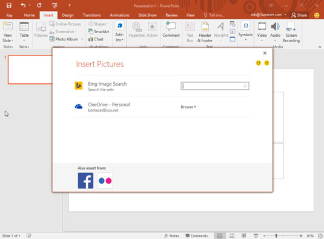
Task: Open the File tab
Action: 9,15
